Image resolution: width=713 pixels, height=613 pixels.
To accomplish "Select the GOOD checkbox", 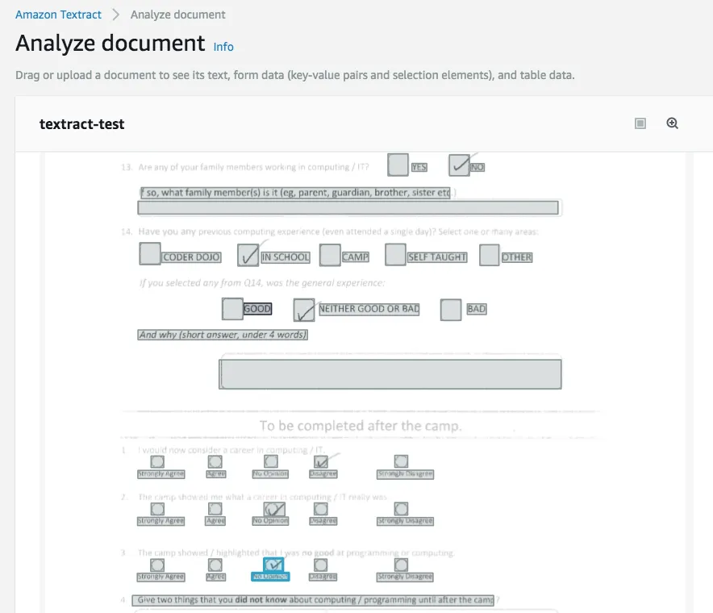I will [x=232, y=309].
